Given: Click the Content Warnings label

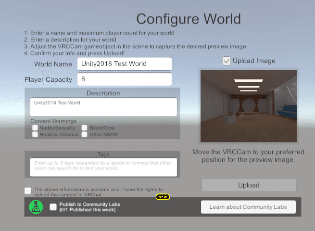Looking at the screenshot, I should (x=53, y=121).
